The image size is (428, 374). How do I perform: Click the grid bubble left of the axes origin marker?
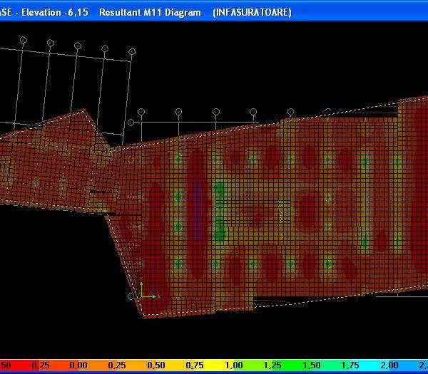tap(131, 296)
